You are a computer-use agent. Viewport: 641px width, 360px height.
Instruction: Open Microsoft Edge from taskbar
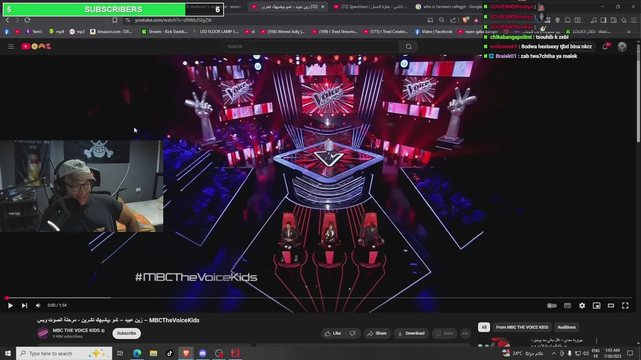click(137, 353)
